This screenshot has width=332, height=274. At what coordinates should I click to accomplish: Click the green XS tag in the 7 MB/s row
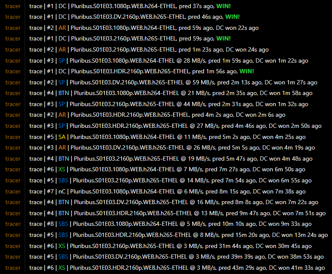point(62,169)
